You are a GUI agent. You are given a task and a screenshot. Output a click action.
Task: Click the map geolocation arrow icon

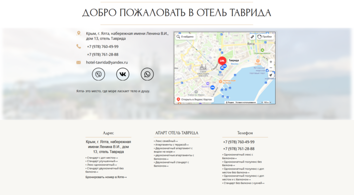coord(271,75)
